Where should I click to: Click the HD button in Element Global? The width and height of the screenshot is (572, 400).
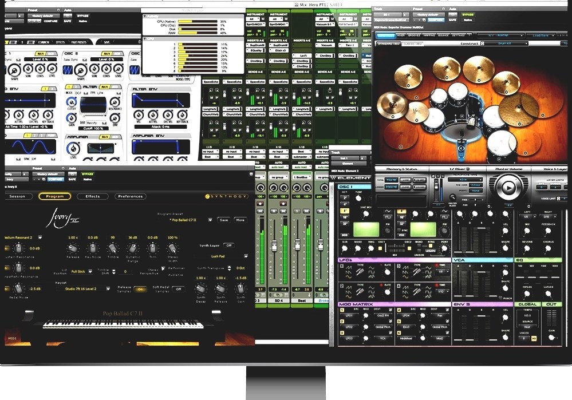pyautogui.click(x=534, y=339)
